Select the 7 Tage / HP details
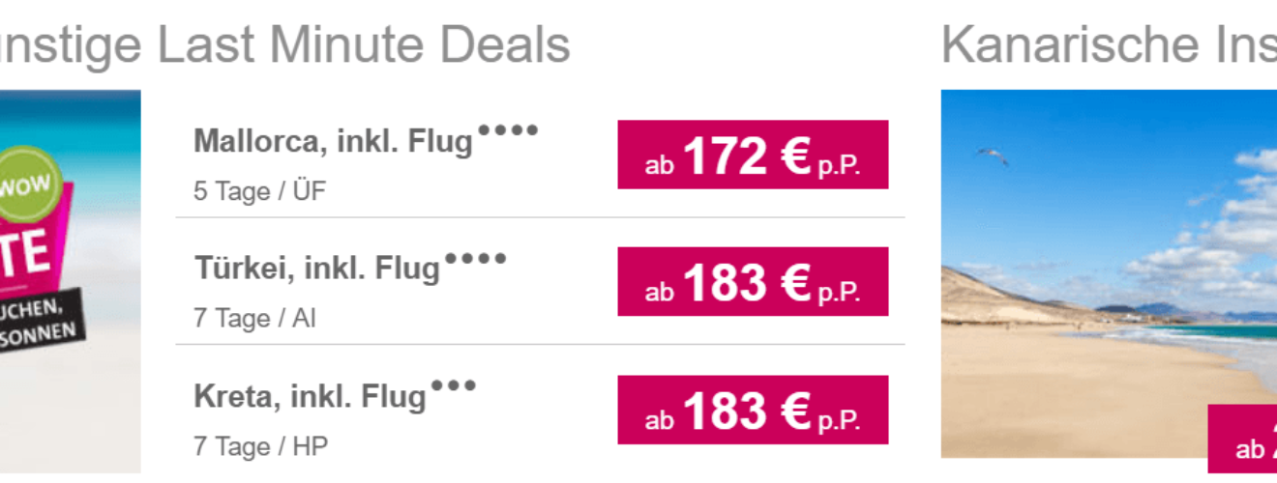Image resolution: width=1277 pixels, height=483 pixels. [261, 446]
